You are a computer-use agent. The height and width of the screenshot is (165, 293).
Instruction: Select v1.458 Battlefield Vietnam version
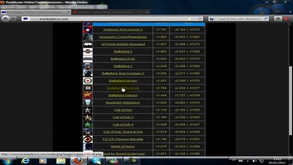[161, 95]
